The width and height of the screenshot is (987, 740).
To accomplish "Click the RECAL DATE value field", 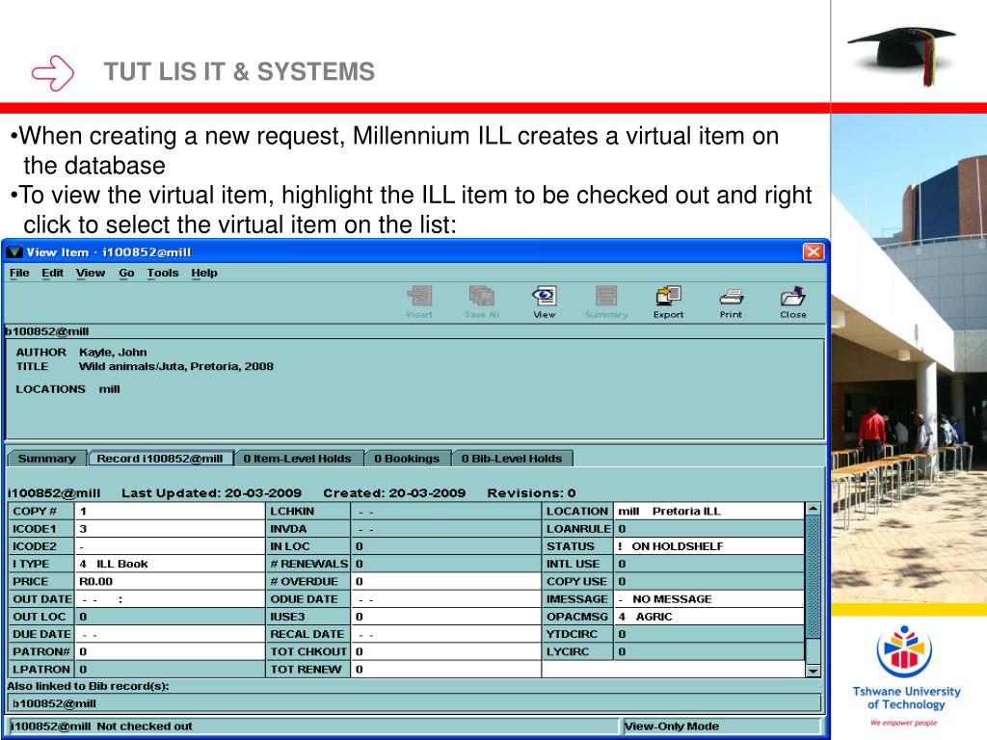I will (445, 634).
